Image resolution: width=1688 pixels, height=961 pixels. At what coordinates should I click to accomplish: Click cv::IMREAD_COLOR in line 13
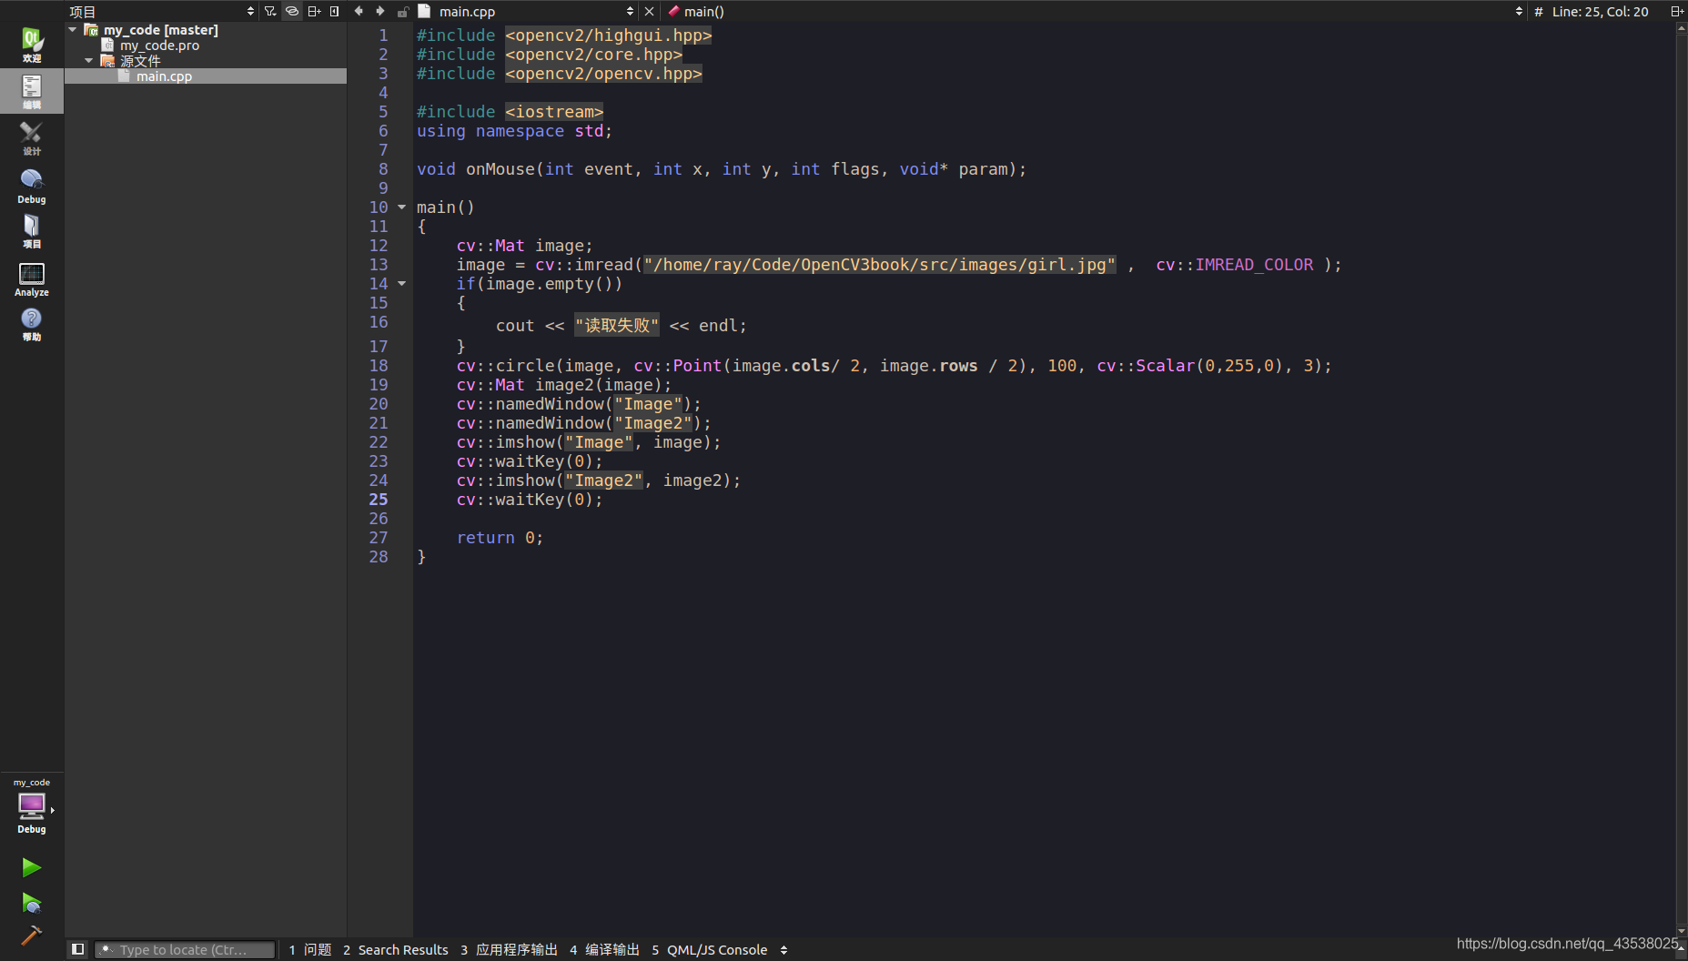(1234, 264)
